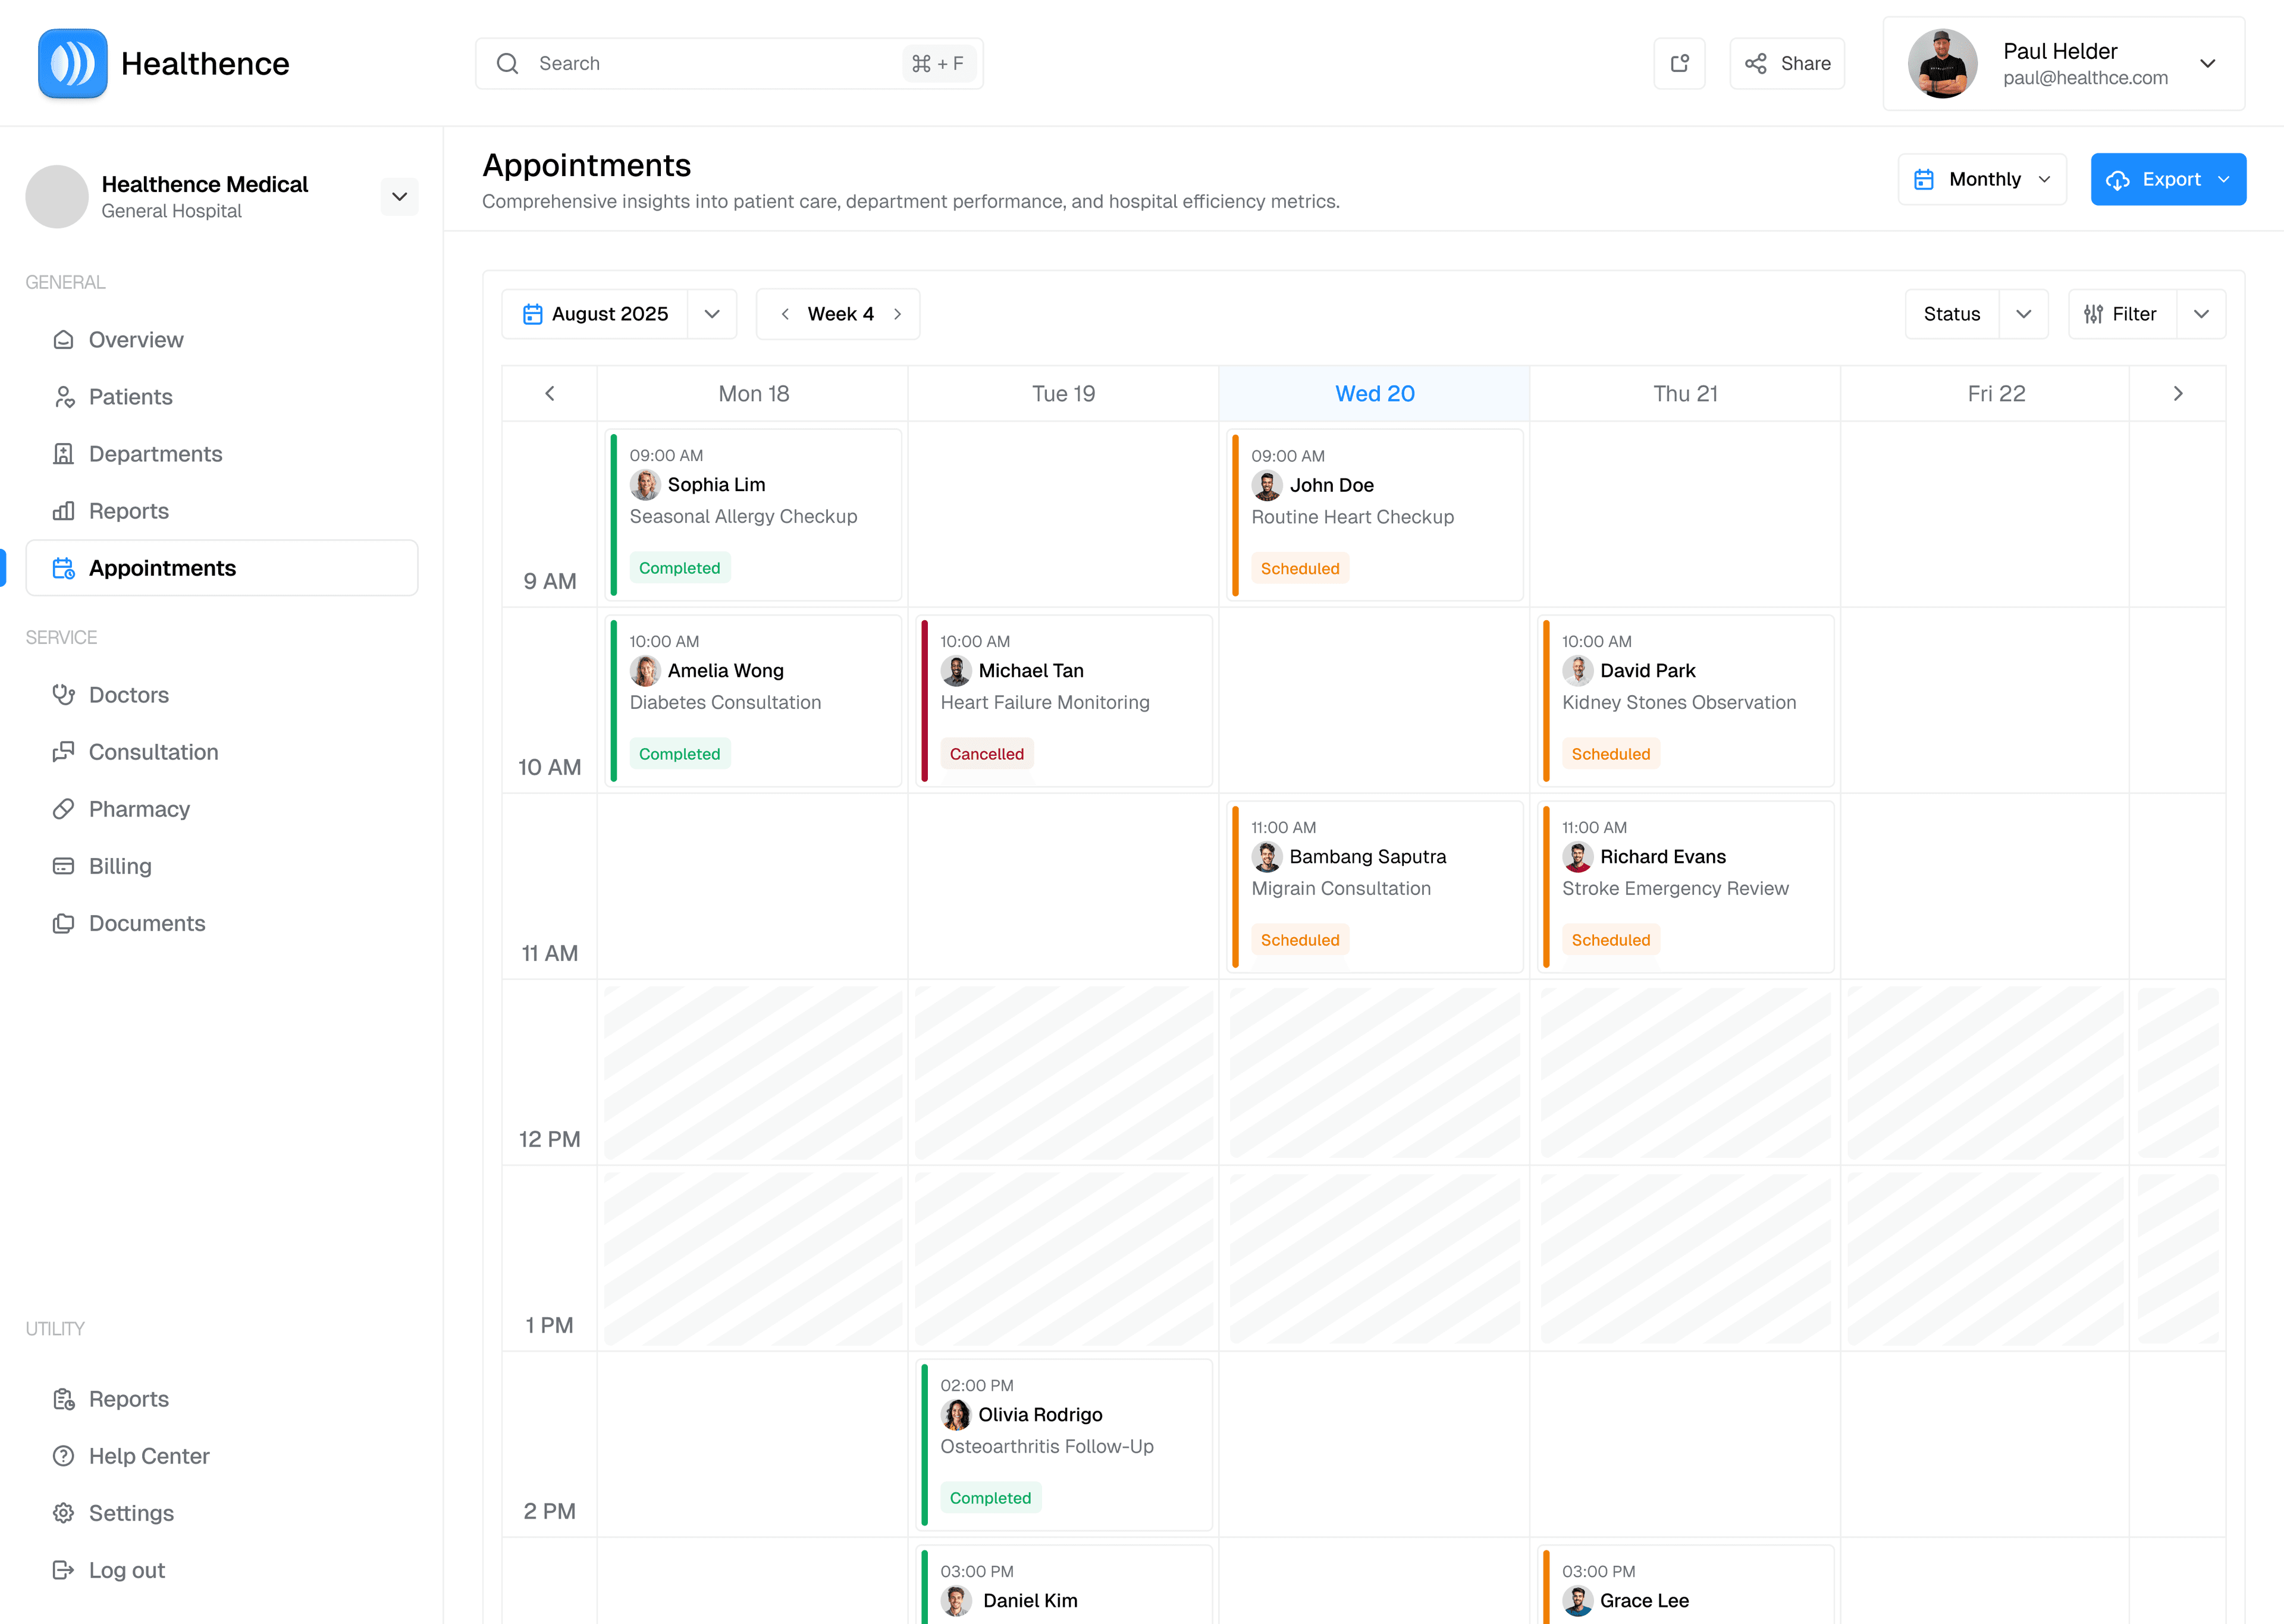Click Cancelled status badge on Michael Tan
The image size is (2284, 1624).
point(986,754)
